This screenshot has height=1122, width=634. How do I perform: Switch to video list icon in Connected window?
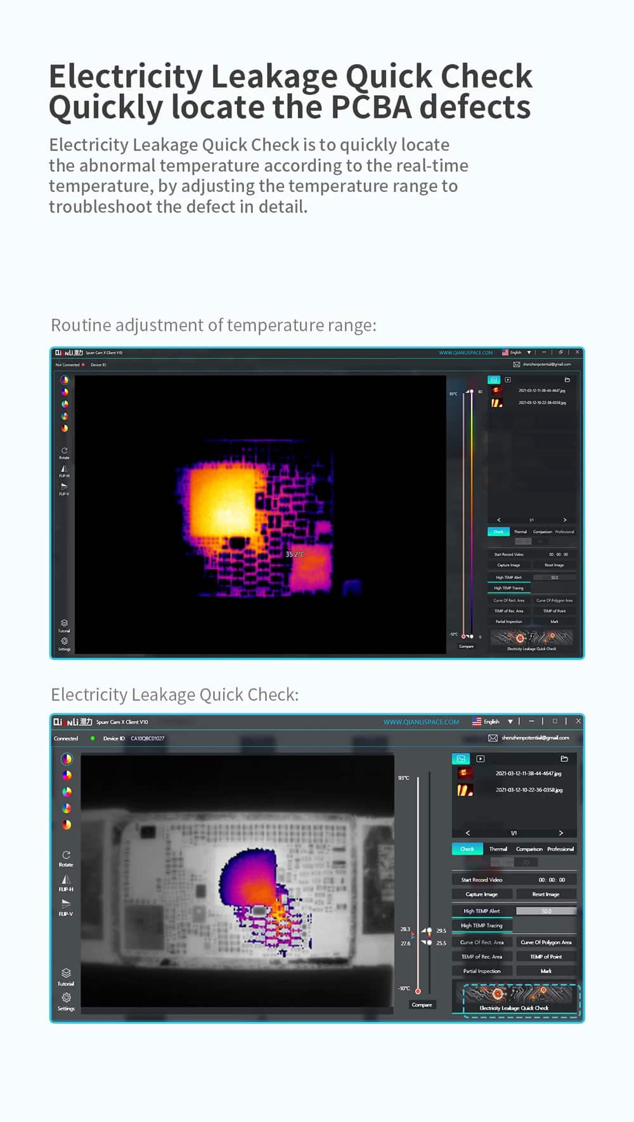point(481,759)
